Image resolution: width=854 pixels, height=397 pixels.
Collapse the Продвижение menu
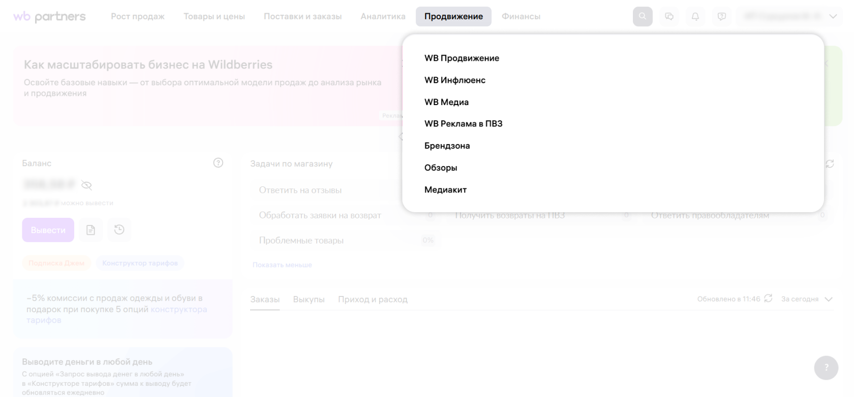tap(453, 16)
